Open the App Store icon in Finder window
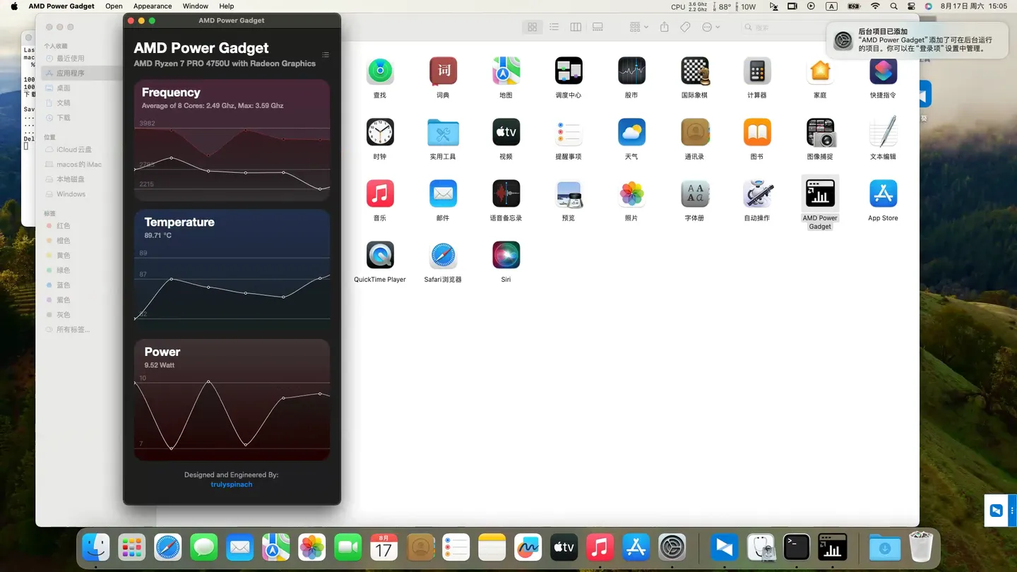The height and width of the screenshot is (572, 1017). click(x=883, y=193)
